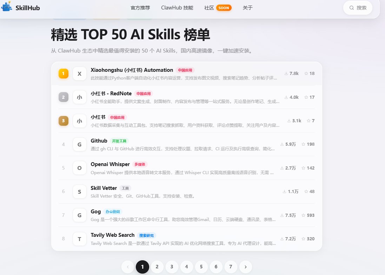Click the star icon showing 142
This screenshot has height=275, width=385.
click(304, 168)
